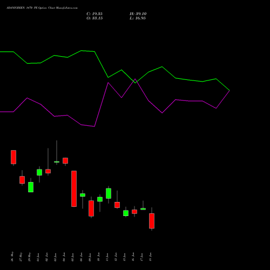Image resolution: width=270 pixels, height=270 pixels.
Task: Click the red candle for 09 Jun
Action: coord(91,208)
